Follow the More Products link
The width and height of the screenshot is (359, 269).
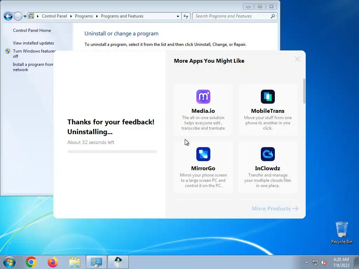pos(275,208)
